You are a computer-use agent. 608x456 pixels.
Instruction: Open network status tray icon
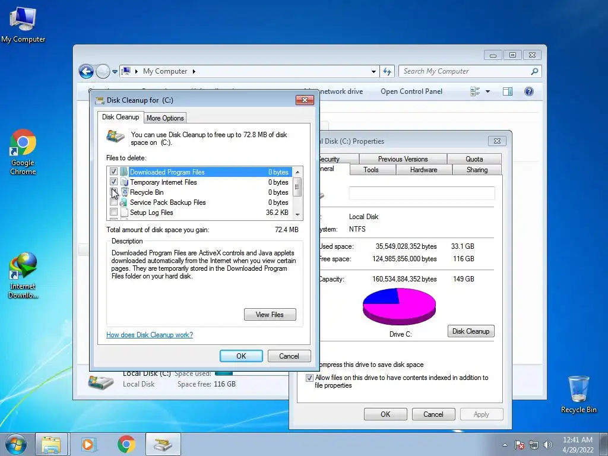tap(534, 445)
